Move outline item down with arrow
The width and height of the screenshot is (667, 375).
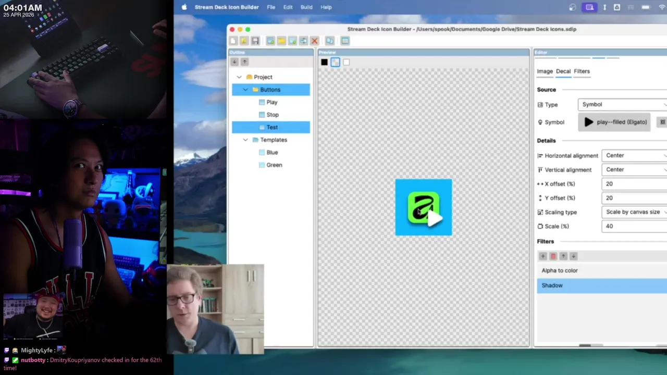point(234,62)
